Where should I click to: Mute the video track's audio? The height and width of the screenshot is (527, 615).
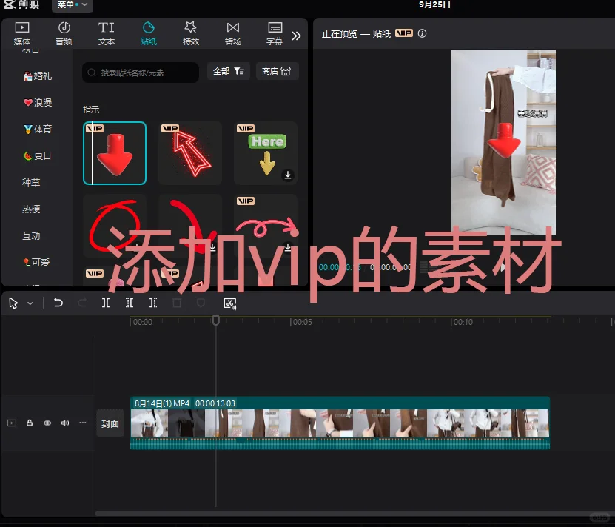point(64,422)
